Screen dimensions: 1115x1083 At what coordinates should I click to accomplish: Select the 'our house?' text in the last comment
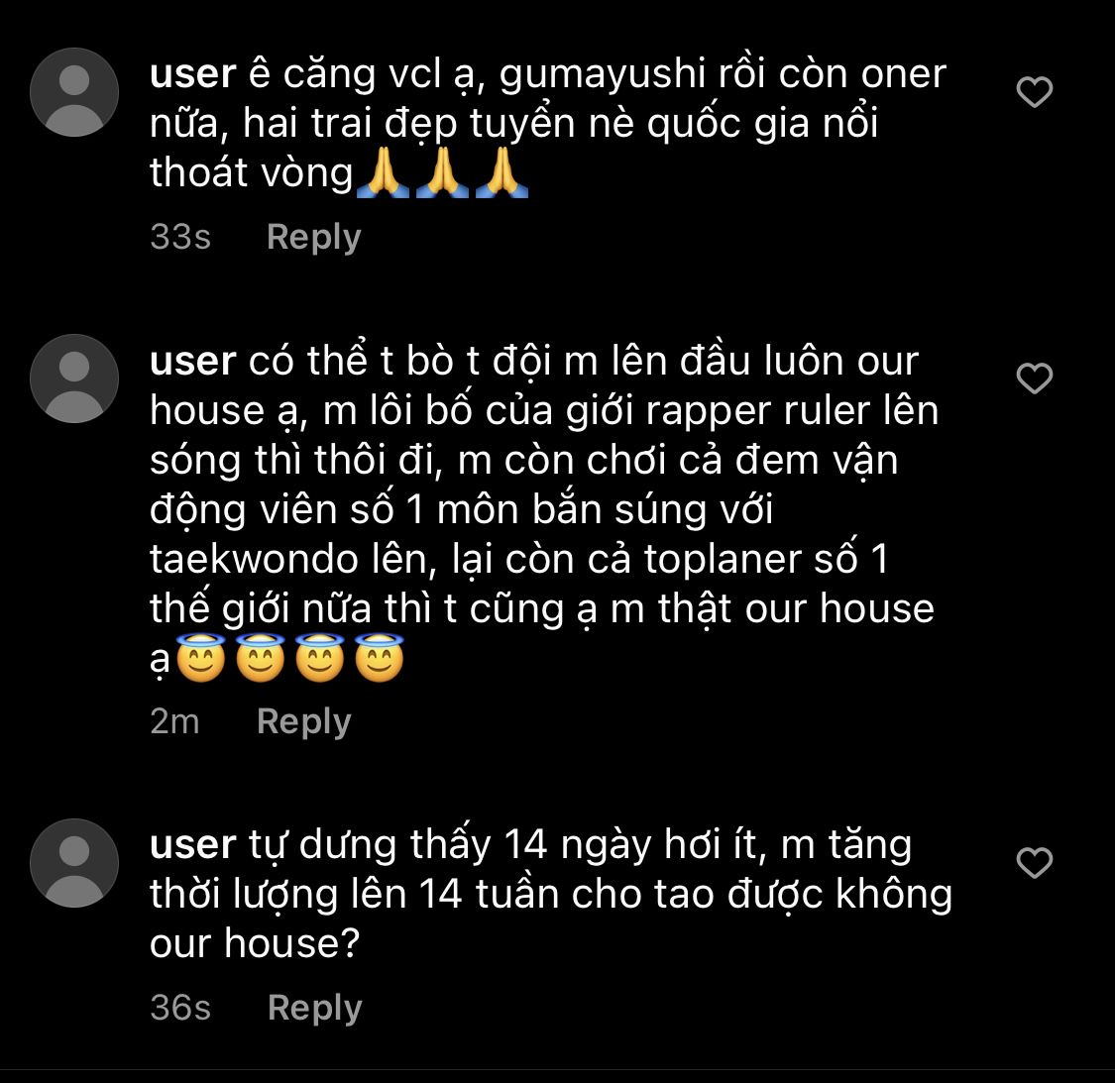pos(255,945)
